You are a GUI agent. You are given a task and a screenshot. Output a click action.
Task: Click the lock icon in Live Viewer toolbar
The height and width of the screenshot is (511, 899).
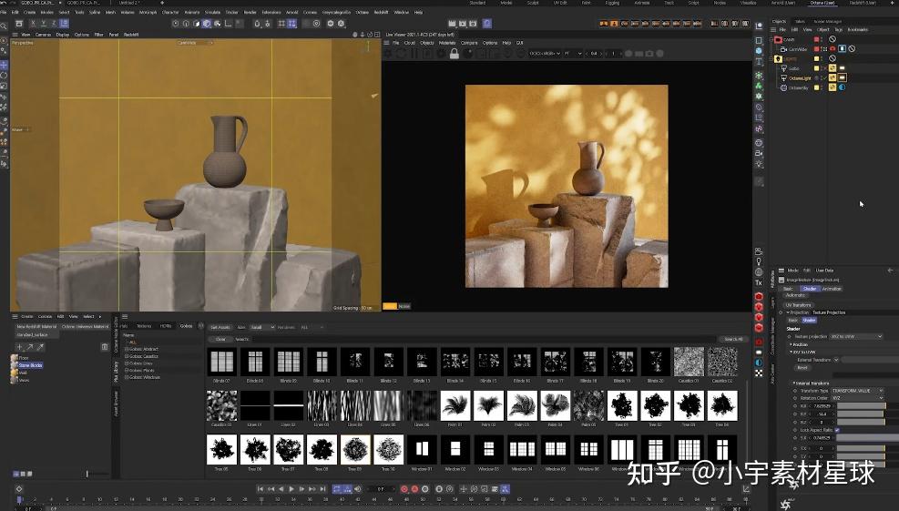454,53
